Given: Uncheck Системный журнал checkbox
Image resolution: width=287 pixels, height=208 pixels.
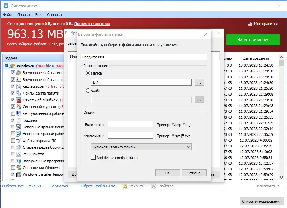Looking at the screenshot, I should click(13, 106).
